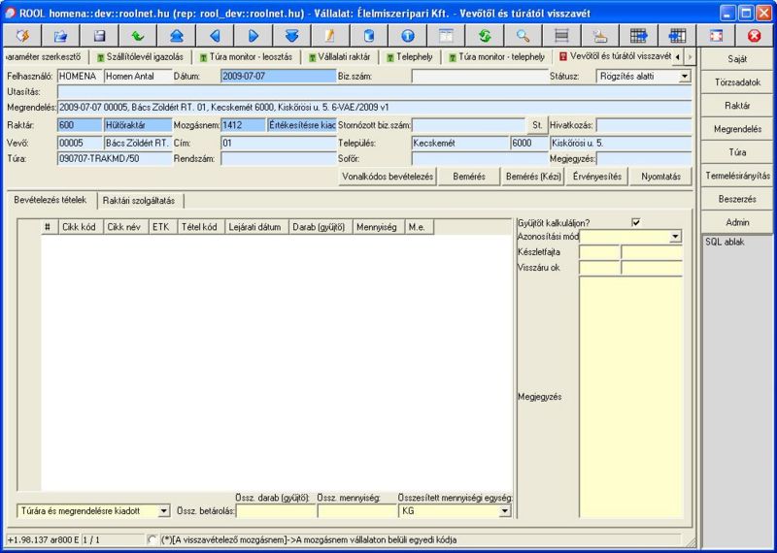The image size is (777, 553).
Task: Click the save floppy disk toolbar icon
Action: [98, 36]
